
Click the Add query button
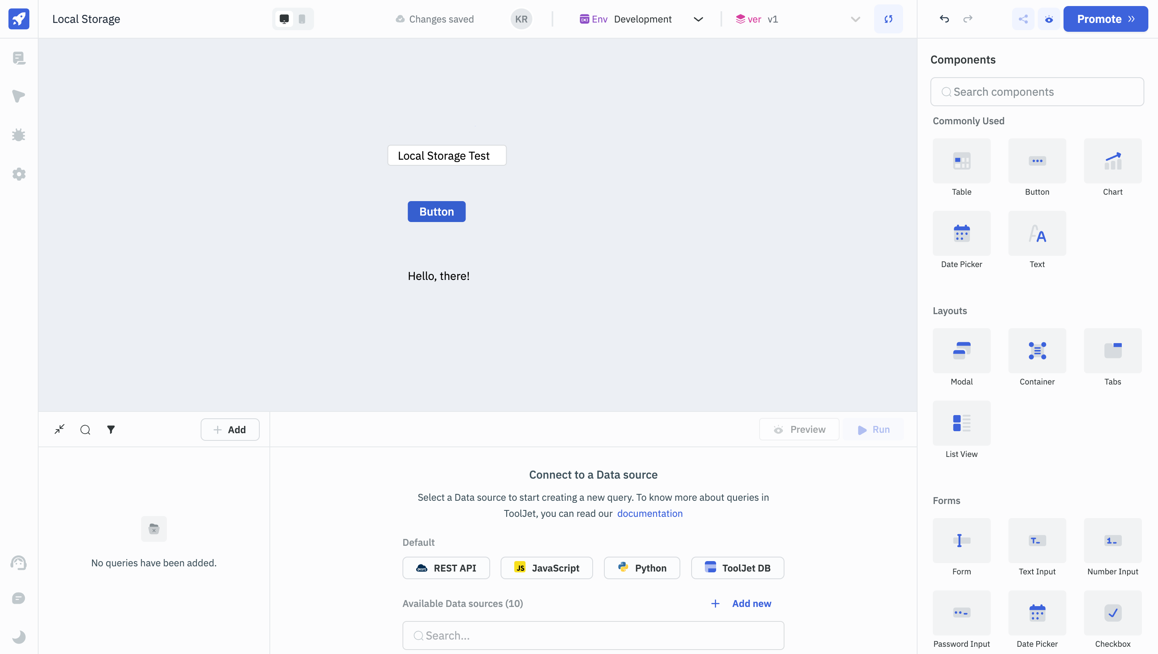pos(230,430)
